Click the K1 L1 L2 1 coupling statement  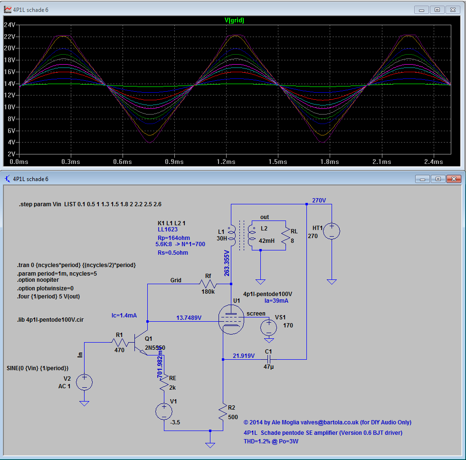coord(171,223)
